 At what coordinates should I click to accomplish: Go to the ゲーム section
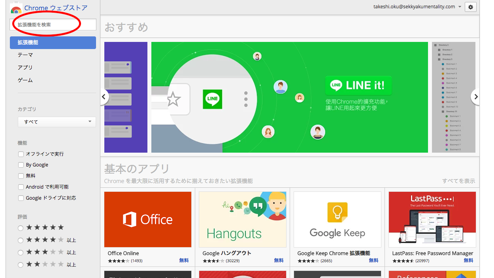click(25, 80)
